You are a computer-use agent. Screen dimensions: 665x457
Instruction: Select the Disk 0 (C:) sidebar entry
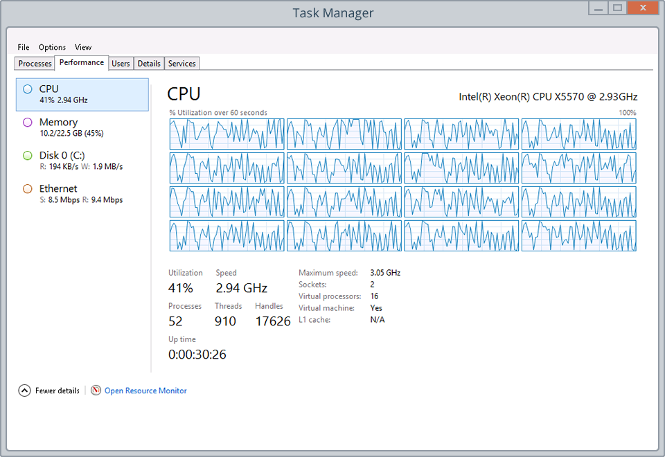coord(82,161)
